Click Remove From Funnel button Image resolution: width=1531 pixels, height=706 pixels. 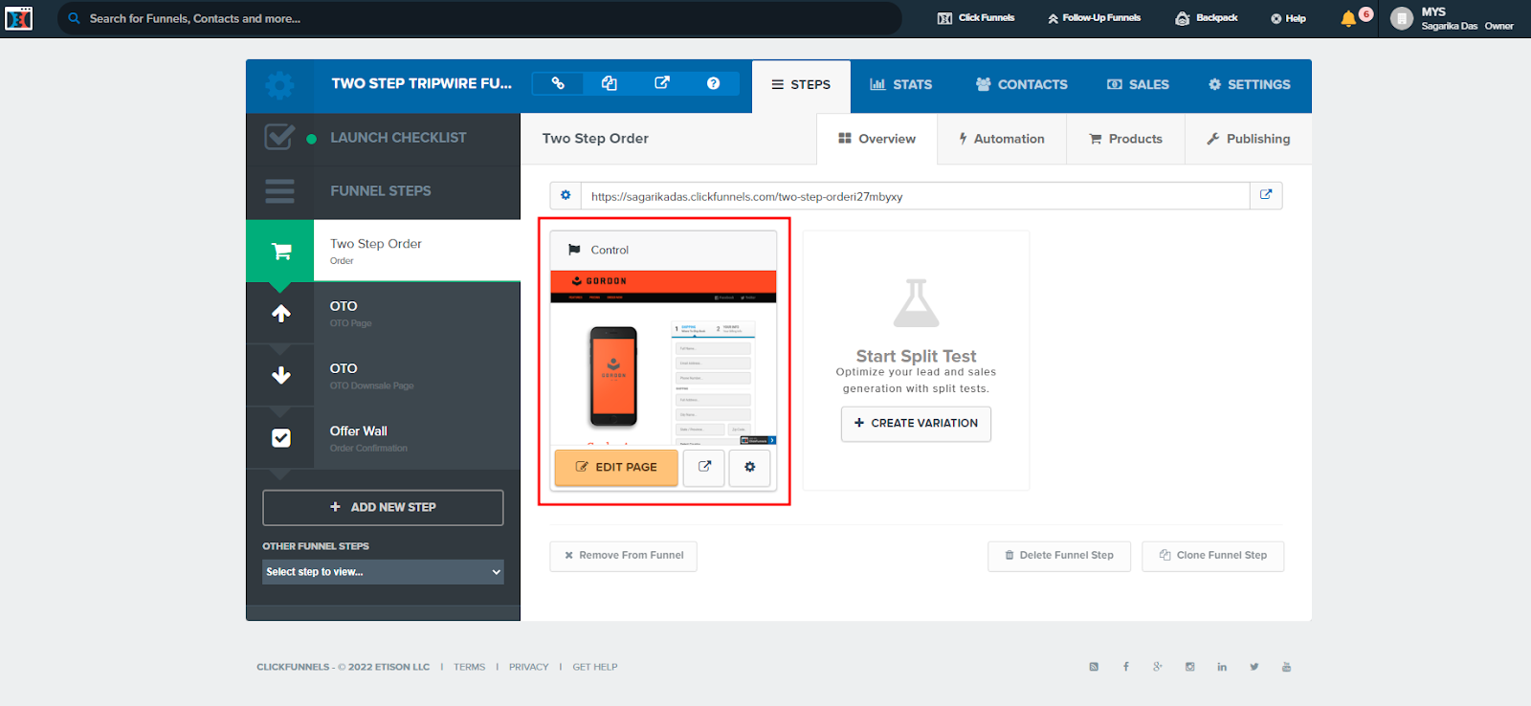pos(623,556)
